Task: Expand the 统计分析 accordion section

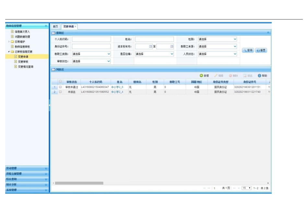Action: pos(46,185)
